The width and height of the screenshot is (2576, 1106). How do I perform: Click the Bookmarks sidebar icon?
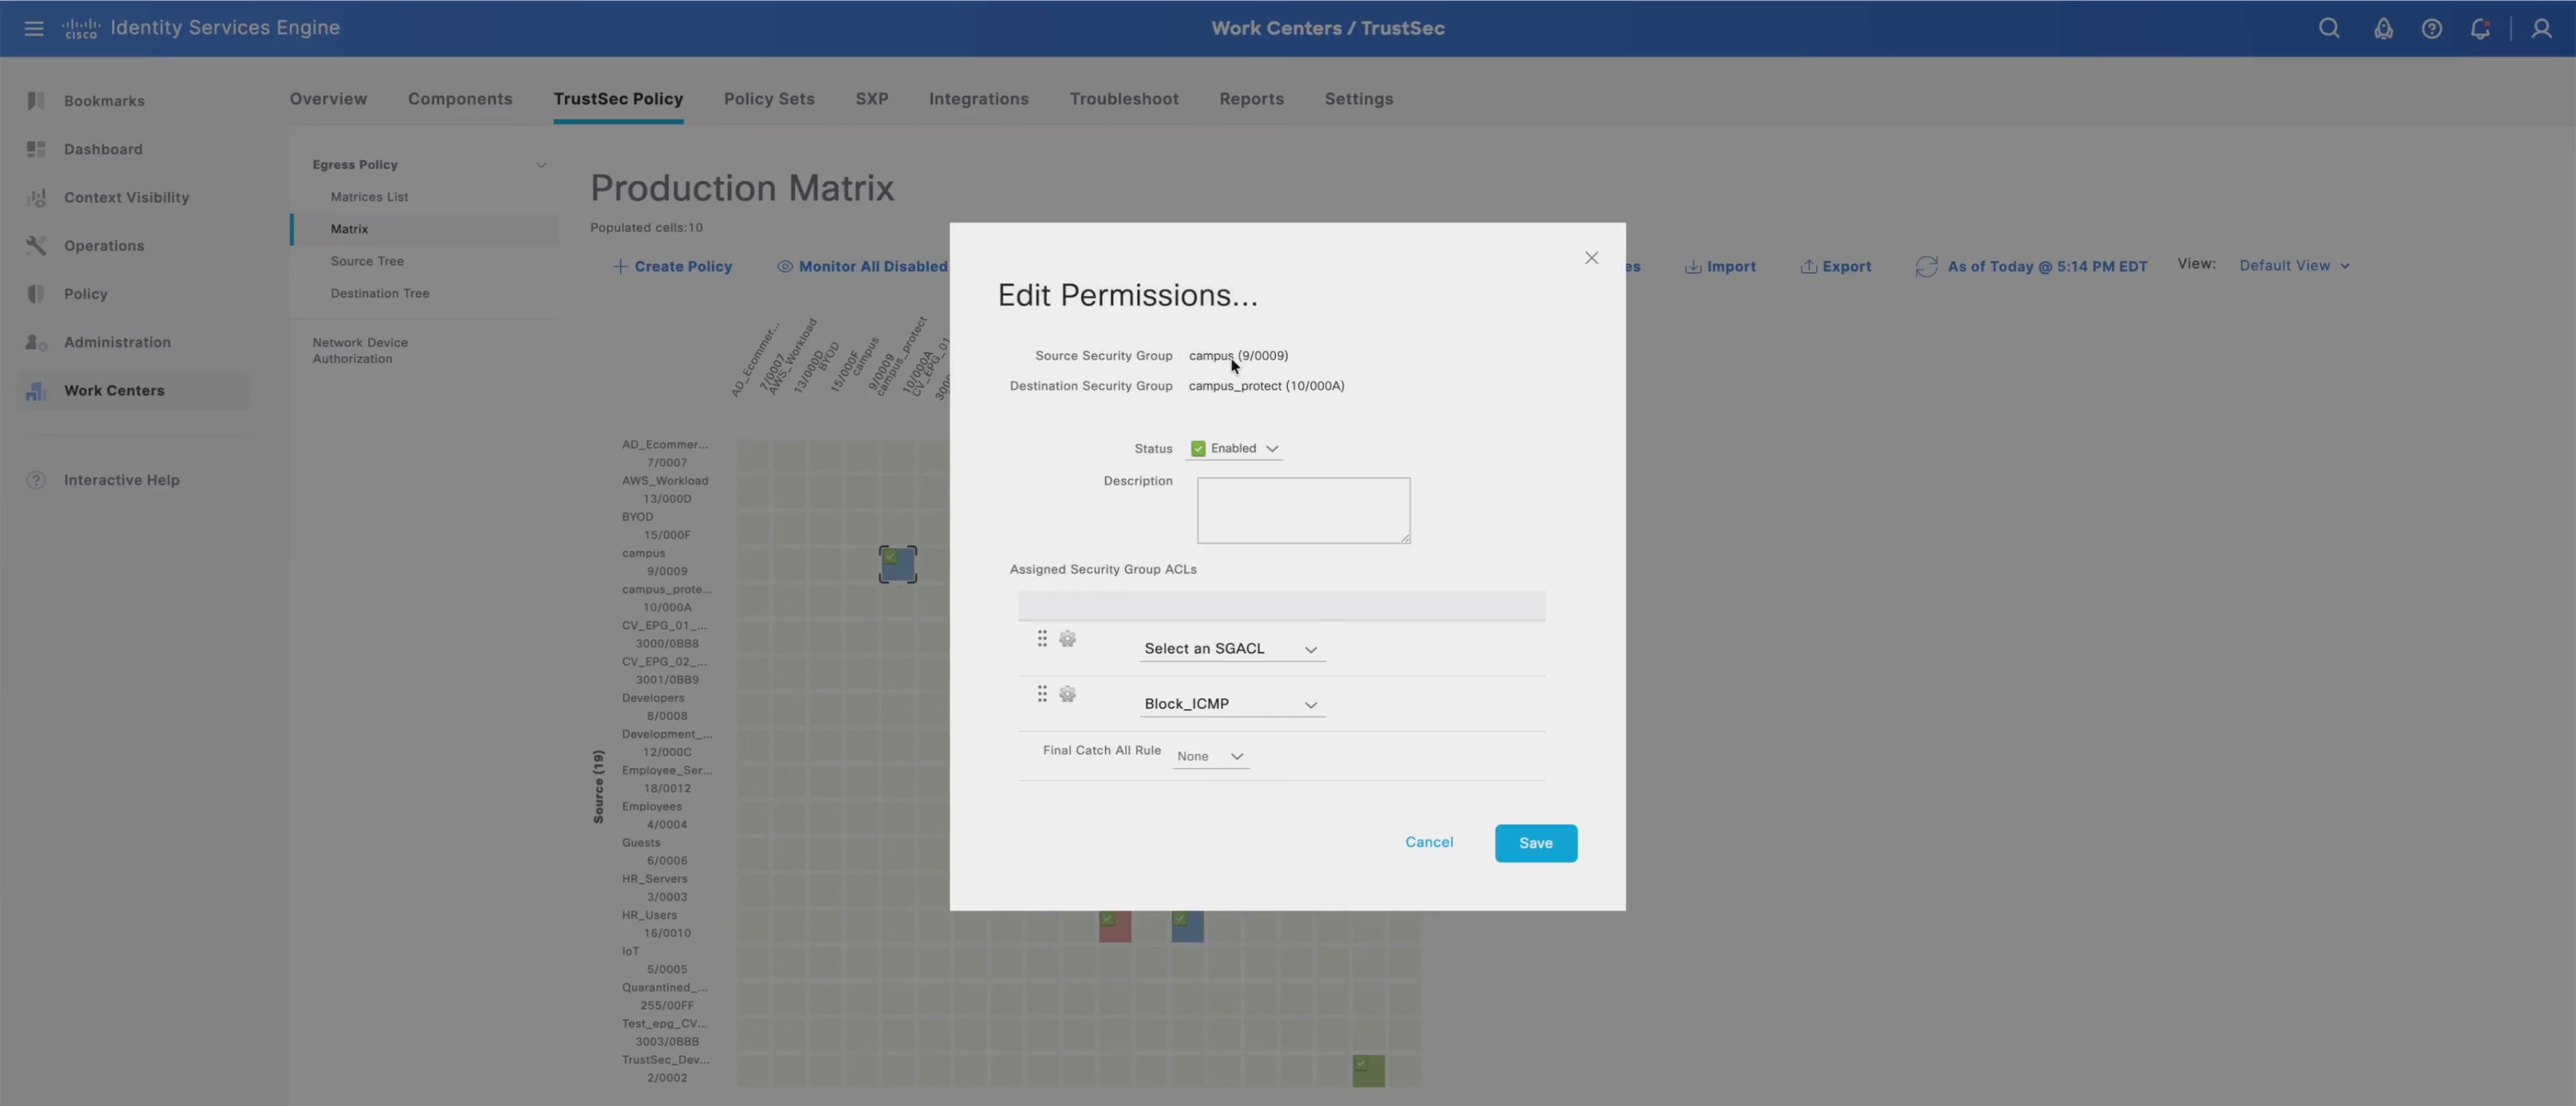[36, 101]
